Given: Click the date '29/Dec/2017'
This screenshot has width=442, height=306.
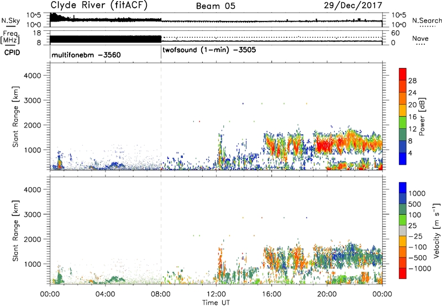Looking at the screenshot, I should pos(353,6).
